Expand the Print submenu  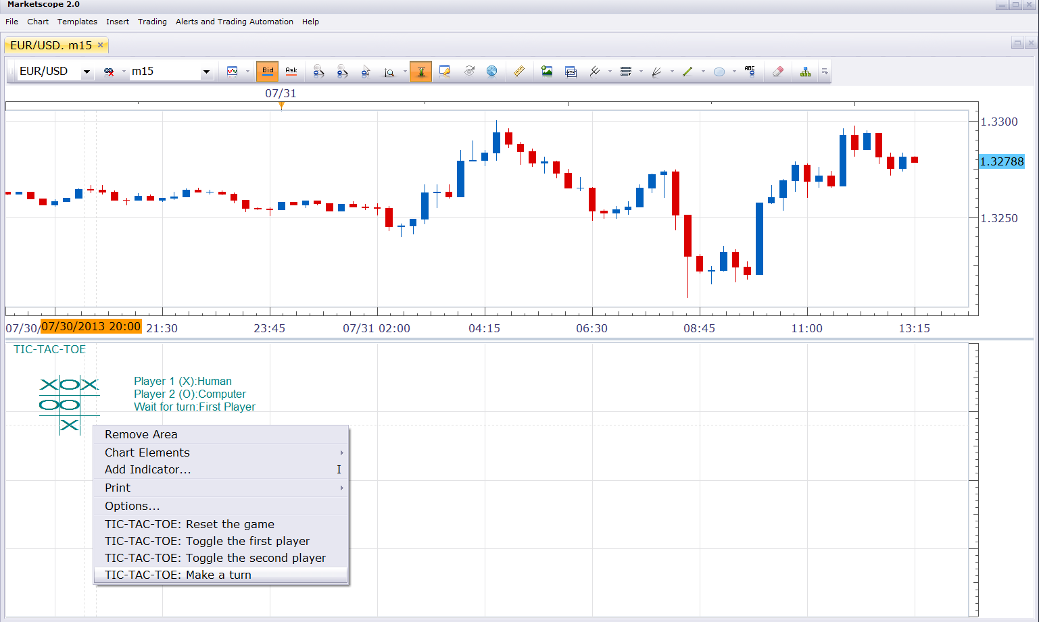point(221,488)
